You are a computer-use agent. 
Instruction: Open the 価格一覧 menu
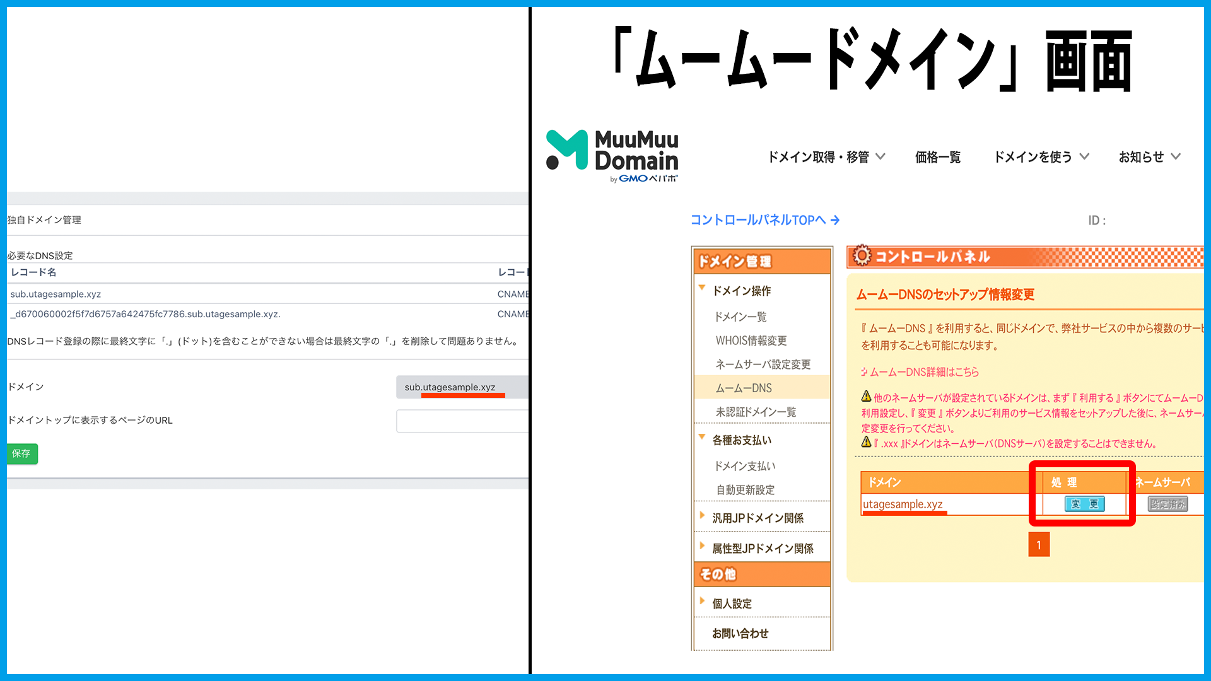(x=937, y=156)
